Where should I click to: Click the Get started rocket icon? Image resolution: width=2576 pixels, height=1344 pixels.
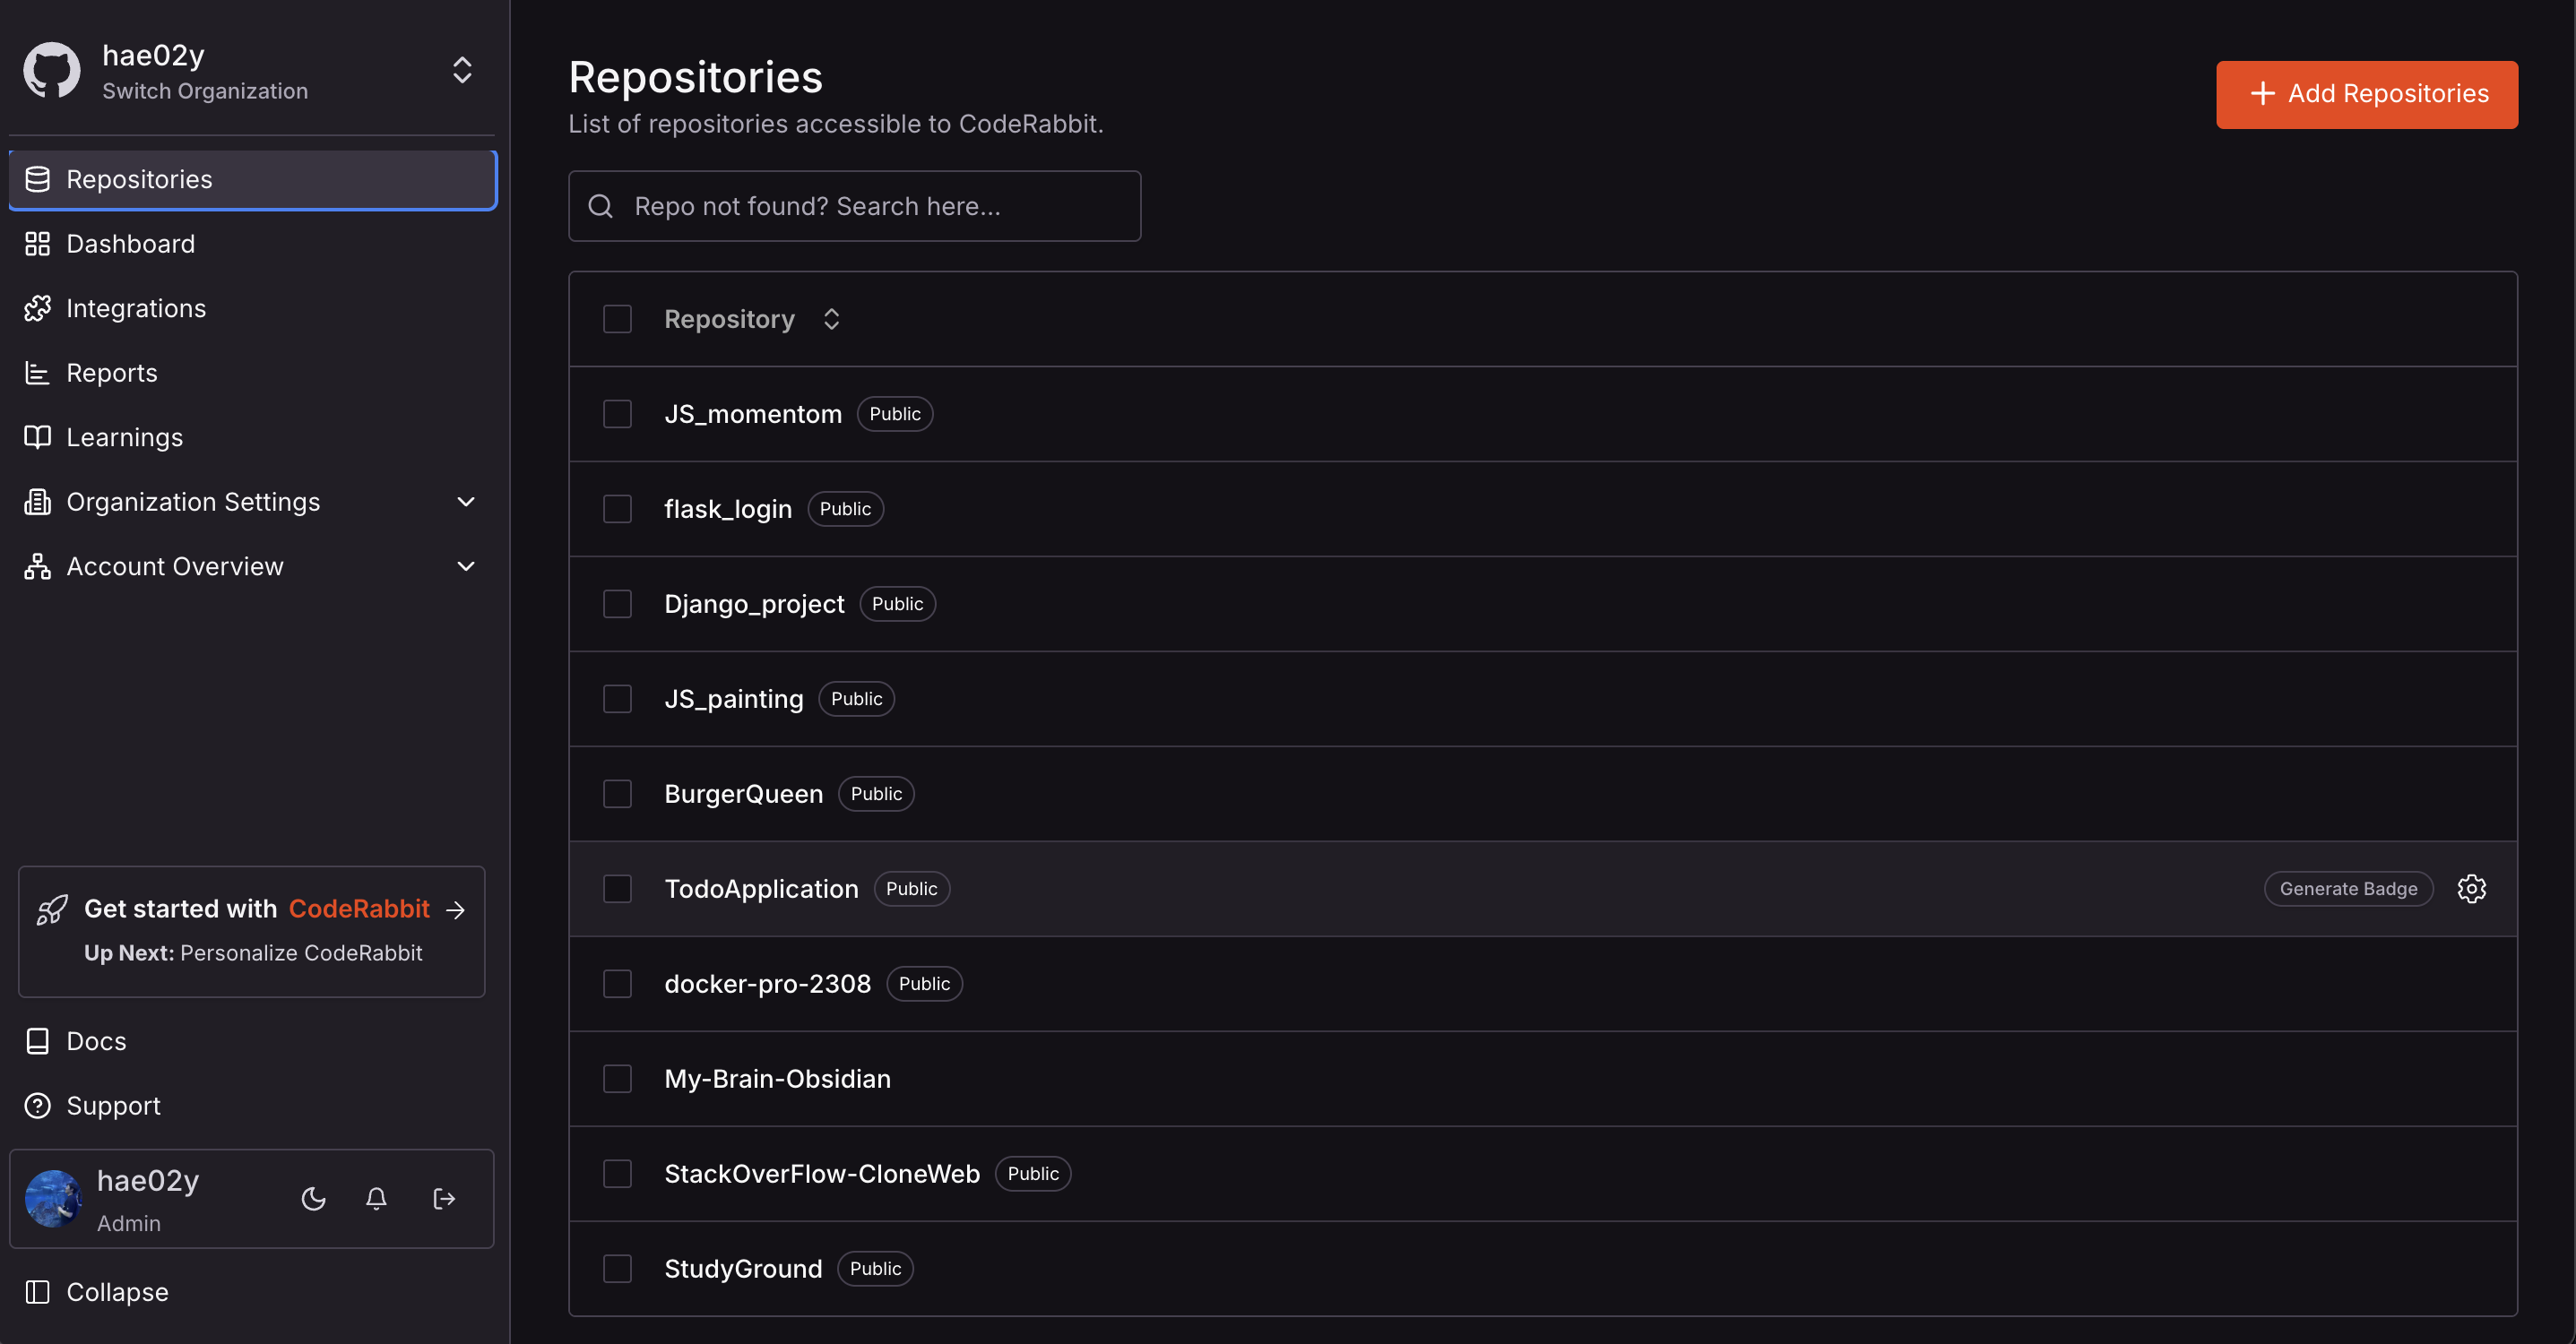point(52,909)
